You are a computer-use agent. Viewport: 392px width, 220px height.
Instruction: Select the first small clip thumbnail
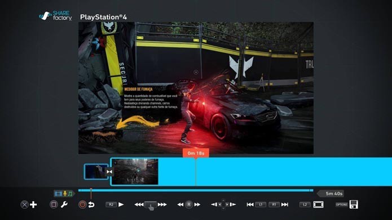96,172
